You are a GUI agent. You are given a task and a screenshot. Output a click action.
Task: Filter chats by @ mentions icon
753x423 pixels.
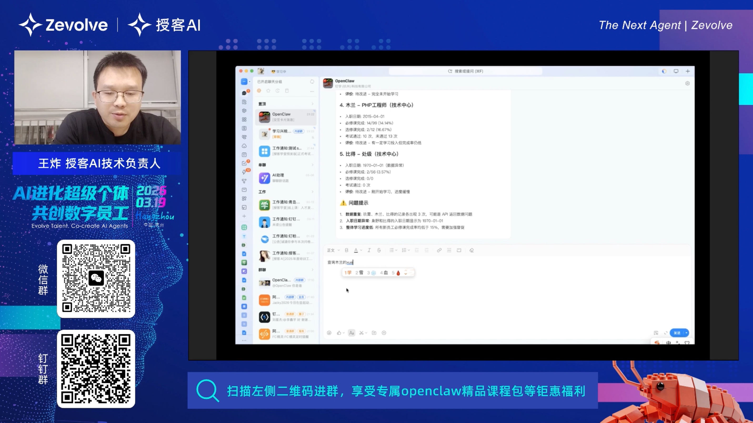(259, 91)
